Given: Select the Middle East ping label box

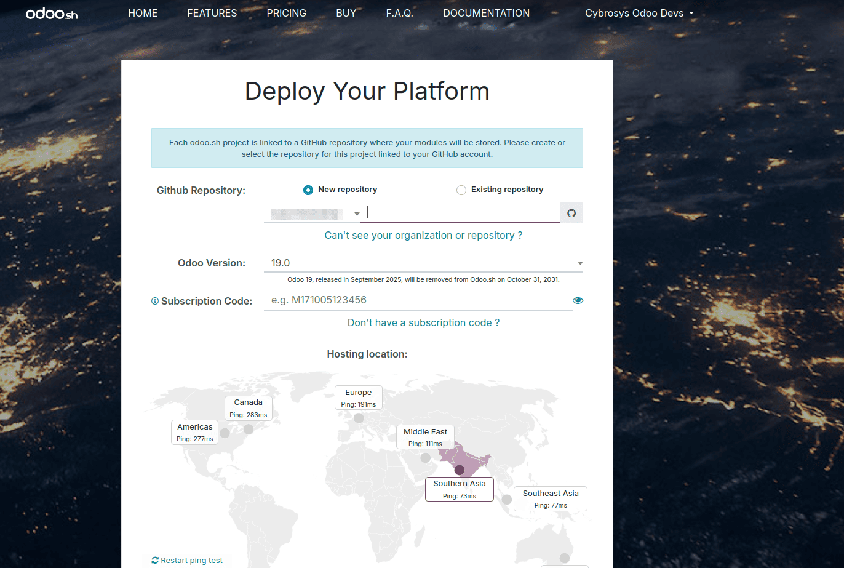Looking at the screenshot, I should click(426, 437).
